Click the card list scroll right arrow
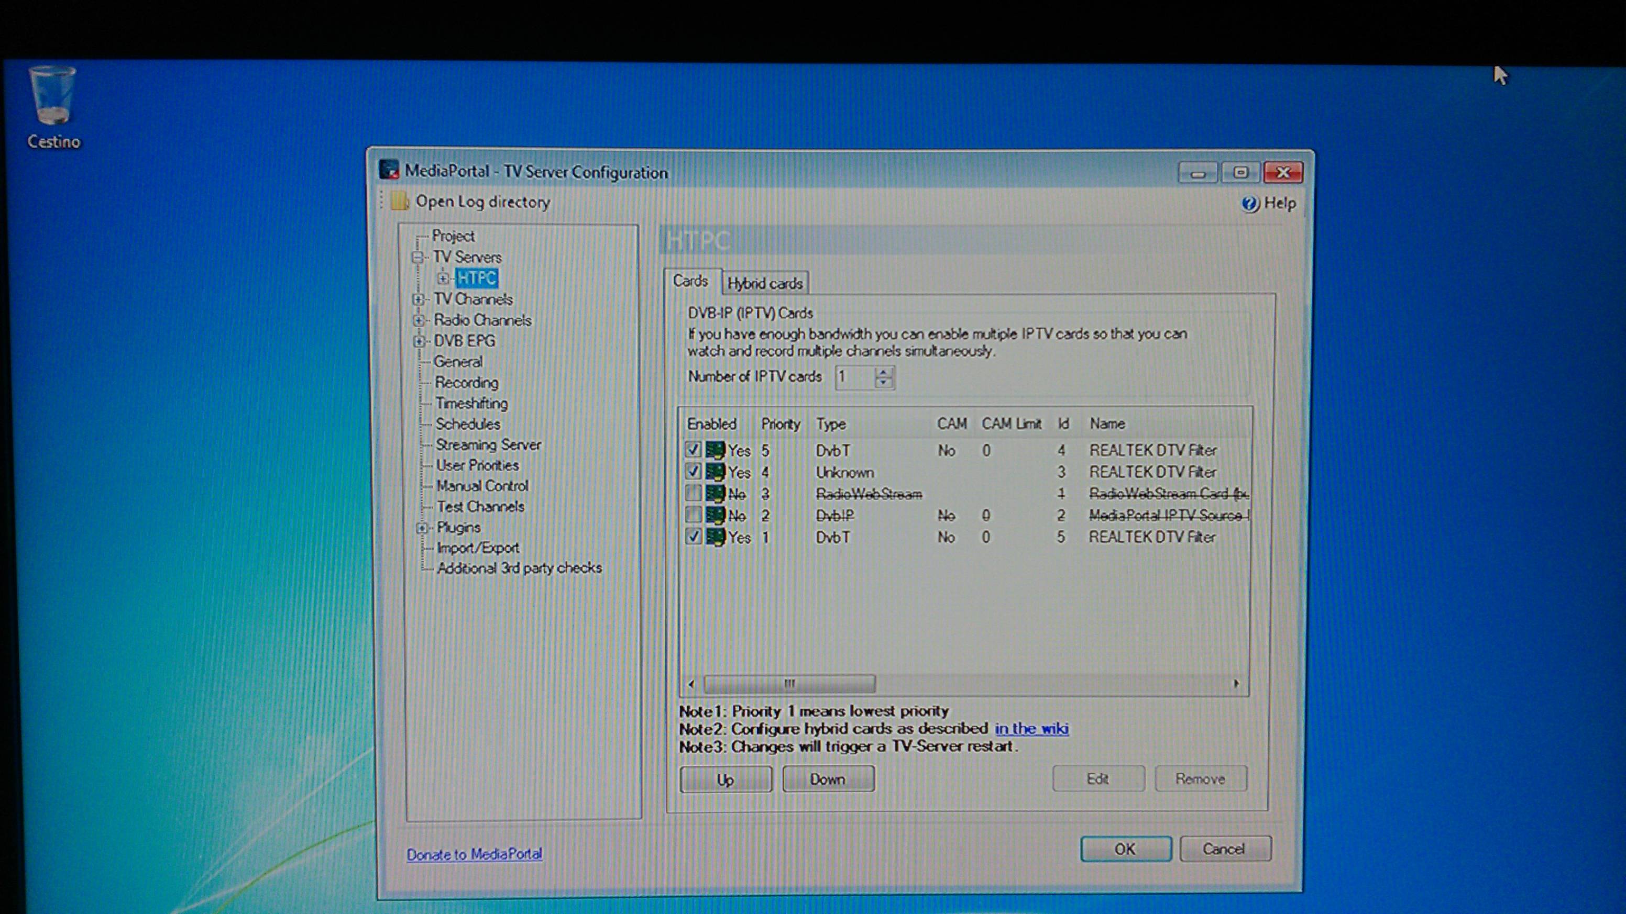This screenshot has width=1626, height=914. pyautogui.click(x=1237, y=683)
